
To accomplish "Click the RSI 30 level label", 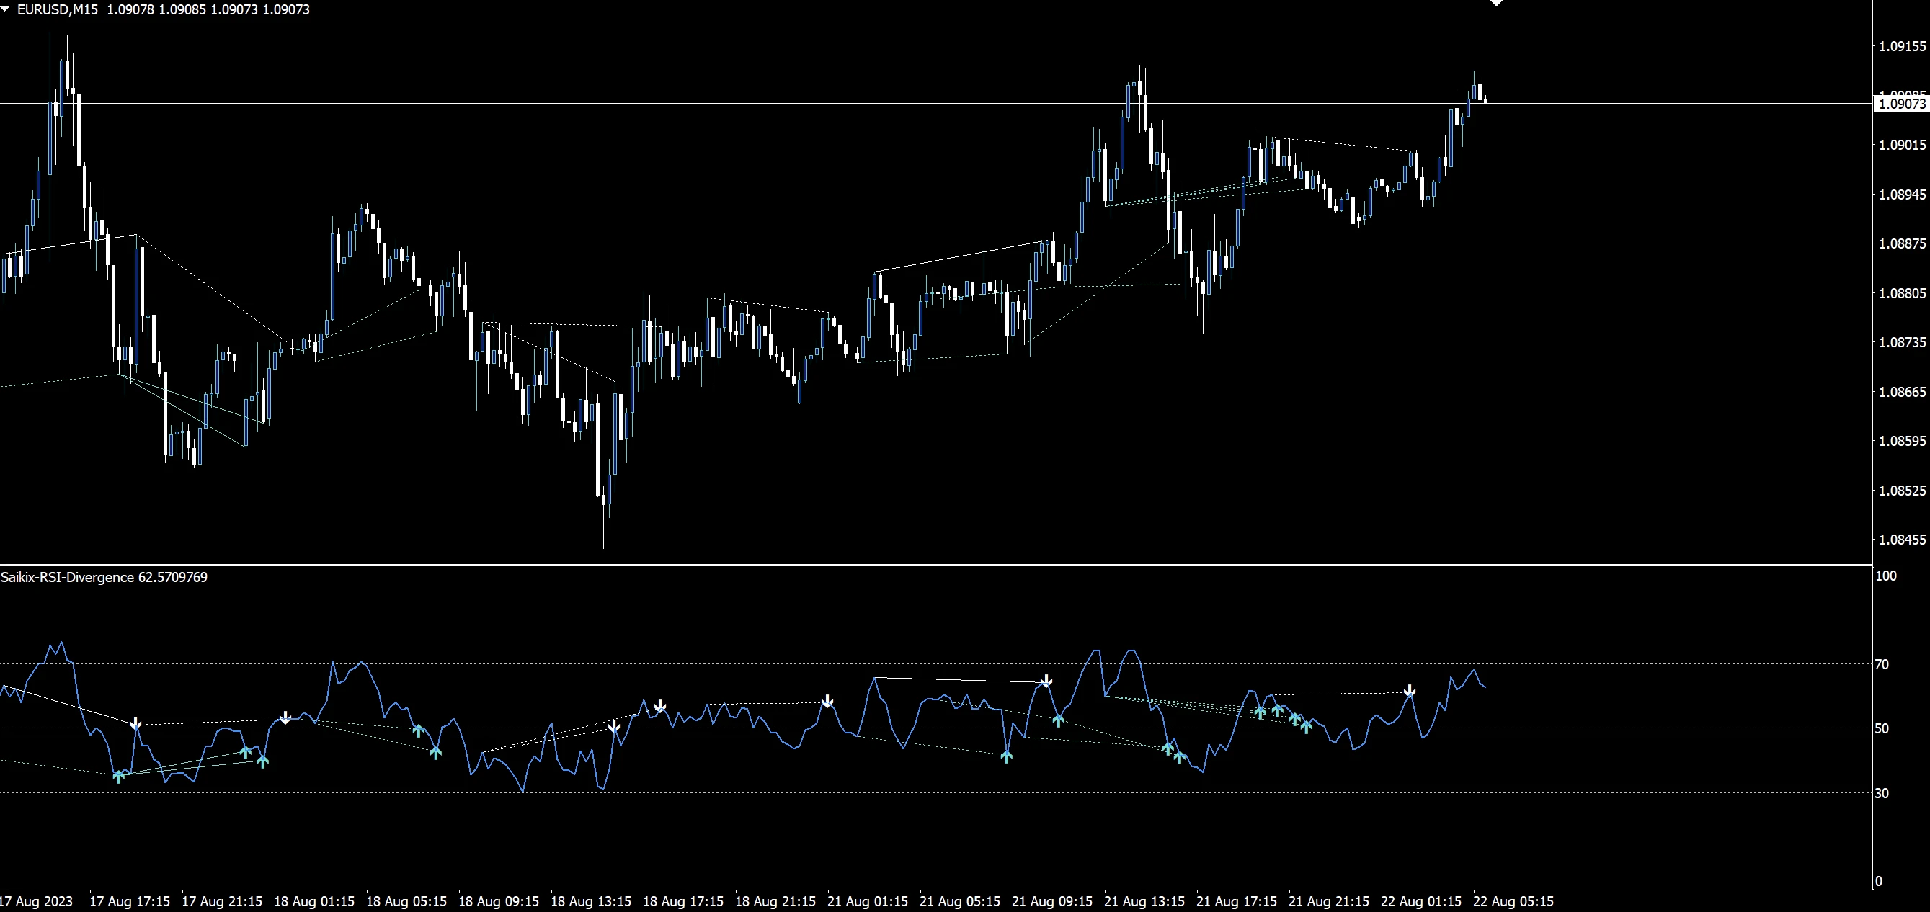I will pyautogui.click(x=1882, y=793).
